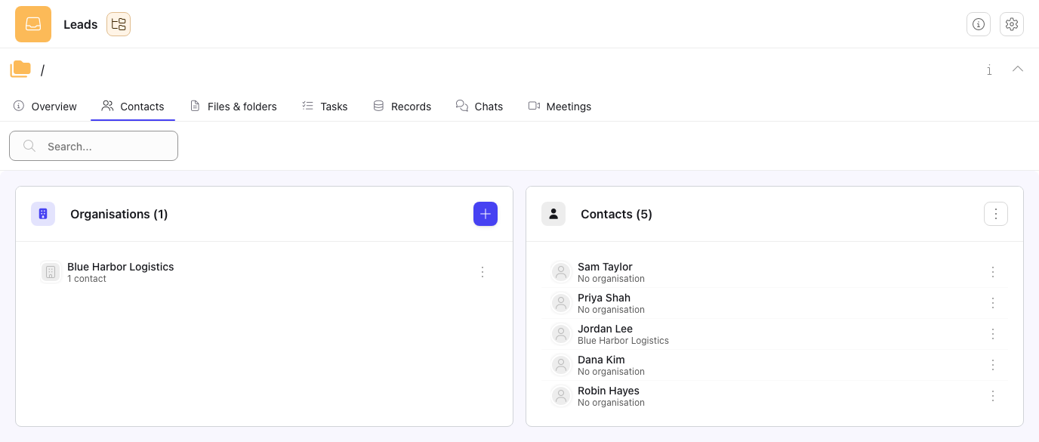Open options menu for Jordan Lee
Viewport: 1039px width, 442px height.
point(993,334)
